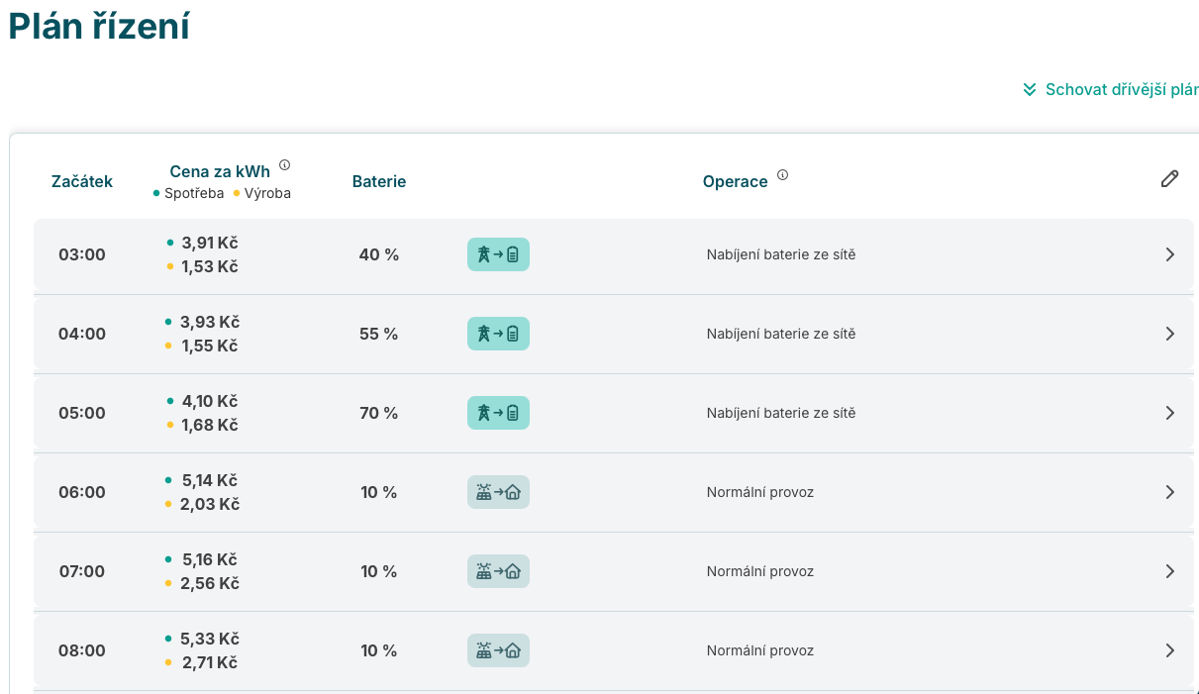The image size is (1199, 694).
Task: Click grid-to-battery charging icon in 05:00 row
Action: pyautogui.click(x=498, y=413)
